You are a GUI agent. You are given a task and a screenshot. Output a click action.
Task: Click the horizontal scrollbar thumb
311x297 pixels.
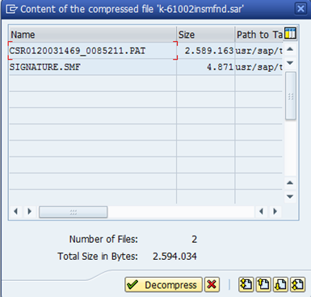pyautogui.click(x=74, y=212)
